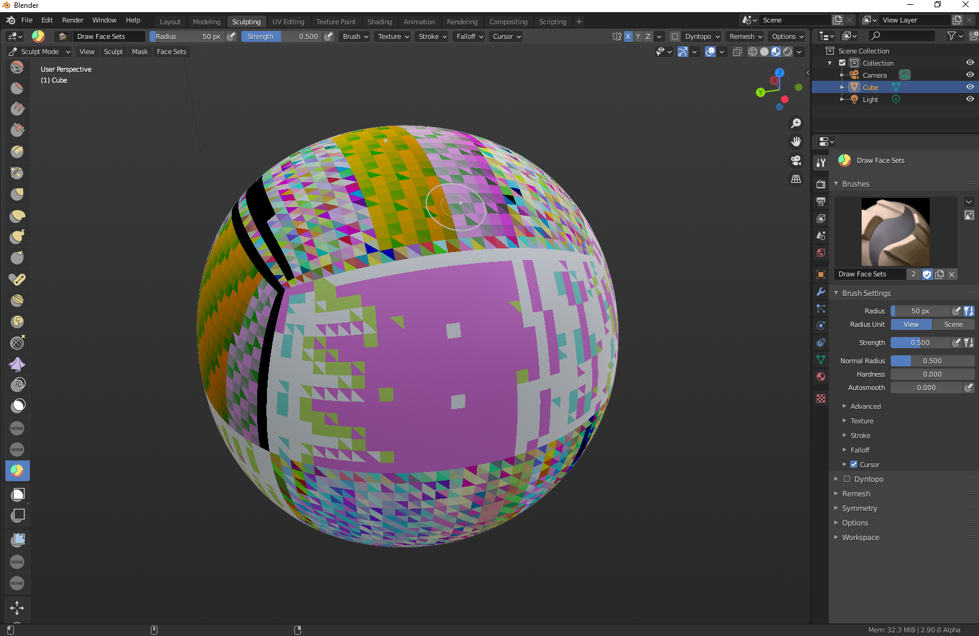Select the Simplify brush tool
Viewport: 979px width, 636px height.
(x=17, y=385)
